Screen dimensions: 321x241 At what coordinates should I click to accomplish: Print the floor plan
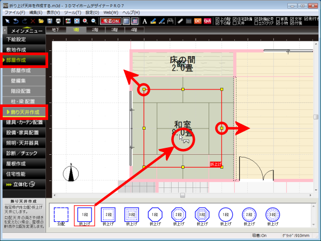(58, 21)
